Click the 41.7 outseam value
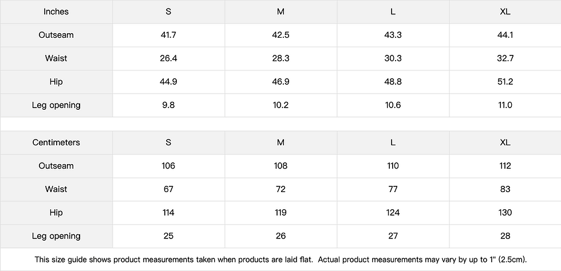The height and width of the screenshot is (271, 561). 168,35
